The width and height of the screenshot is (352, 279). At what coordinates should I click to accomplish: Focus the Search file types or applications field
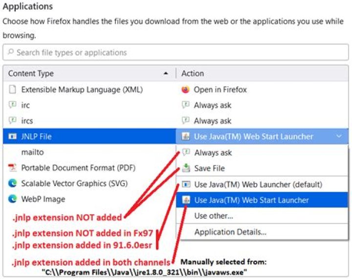click(x=175, y=52)
